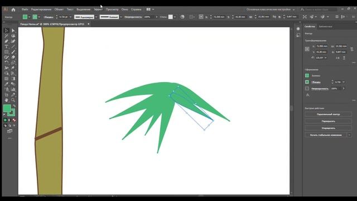This screenshot has height=201, width=357.
Task: Toggle constrain proportions in control bar
Action: [x=274, y=17]
